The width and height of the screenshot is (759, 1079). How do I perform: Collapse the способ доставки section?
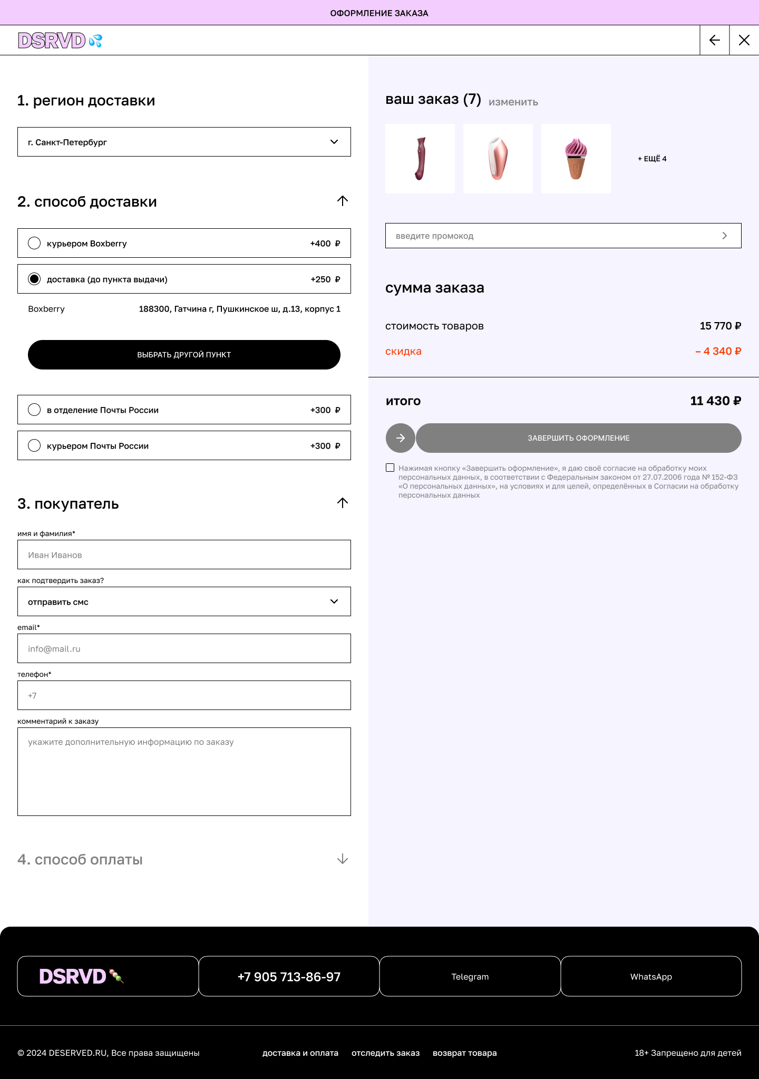pyautogui.click(x=342, y=201)
